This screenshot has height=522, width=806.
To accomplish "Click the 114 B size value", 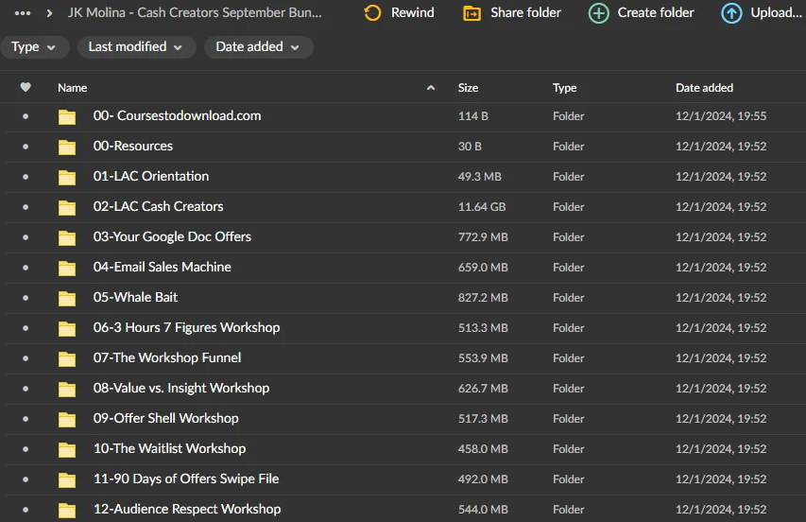I will tap(472, 116).
